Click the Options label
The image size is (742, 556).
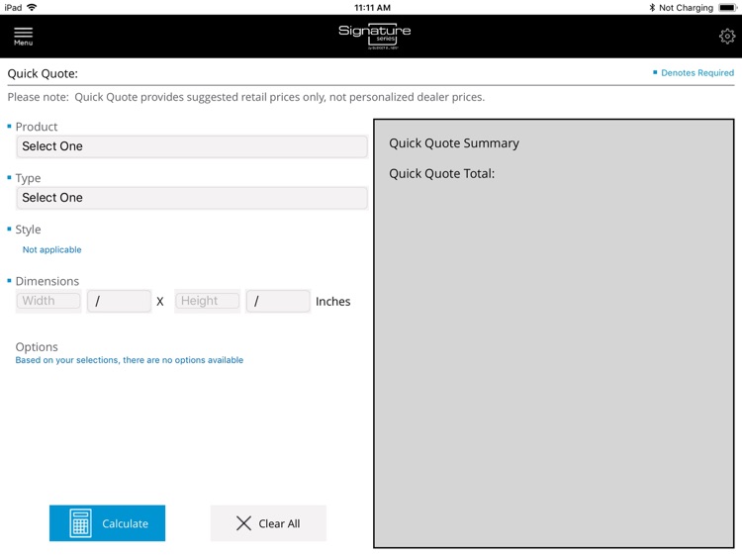[x=37, y=347]
